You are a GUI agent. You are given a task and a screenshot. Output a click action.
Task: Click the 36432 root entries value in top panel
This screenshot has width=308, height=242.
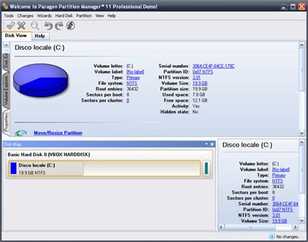click(x=133, y=89)
